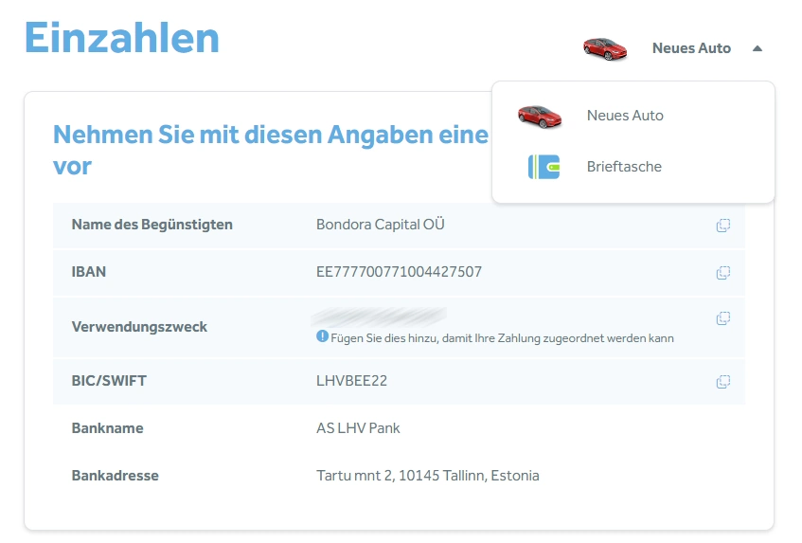Click the Bondora Capital OÜ name text
802x543 pixels.
click(x=380, y=225)
